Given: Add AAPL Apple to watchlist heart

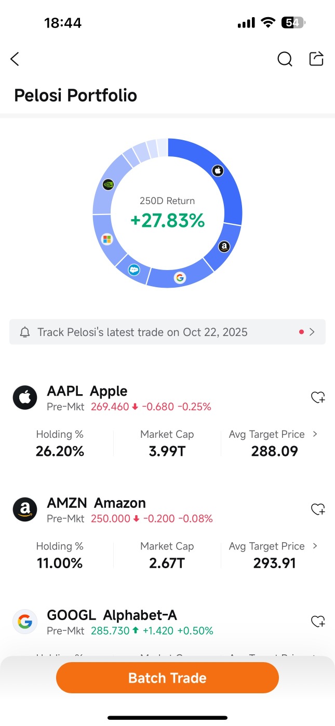Looking at the screenshot, I should (317, 397).
